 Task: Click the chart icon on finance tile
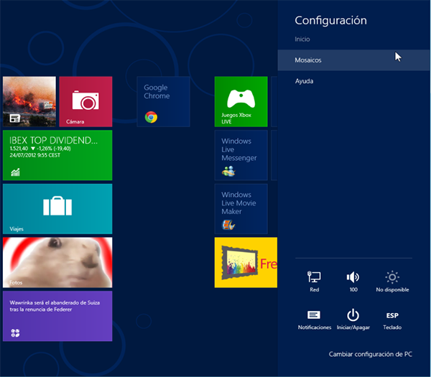pyautogui.click(x=15, y=172)
